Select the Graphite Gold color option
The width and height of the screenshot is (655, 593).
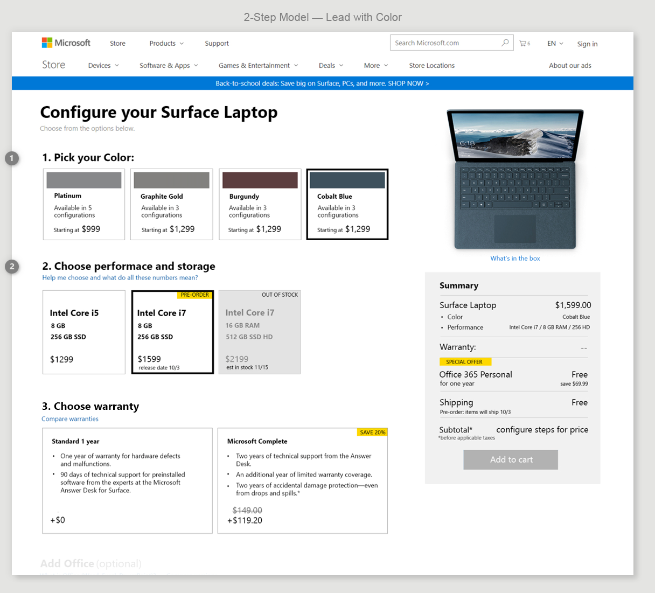tap(171, 204)
